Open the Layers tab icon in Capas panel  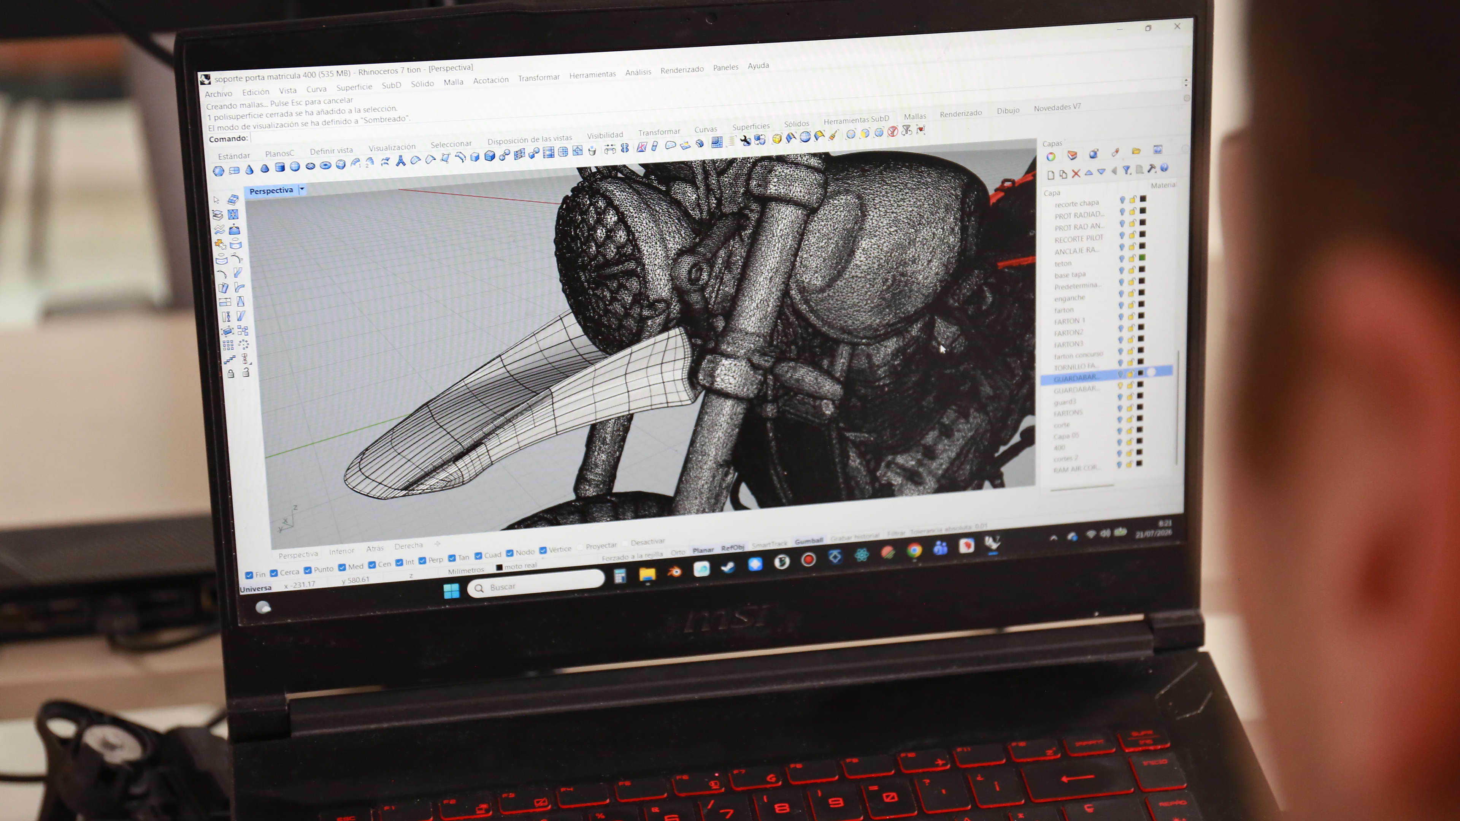(x=1072, y=155)
